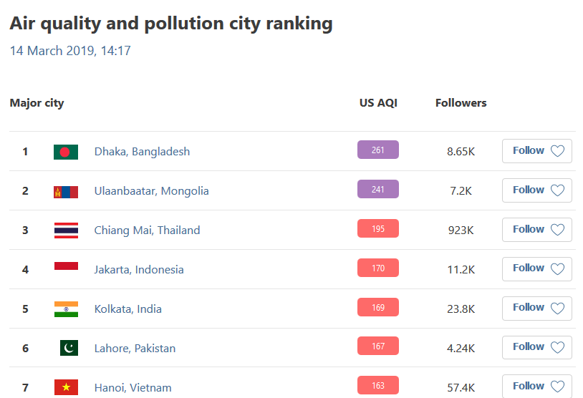This screenshot has width=583, height=398.
Task: Click the purple 261 AQI badge
Action: 378,150
